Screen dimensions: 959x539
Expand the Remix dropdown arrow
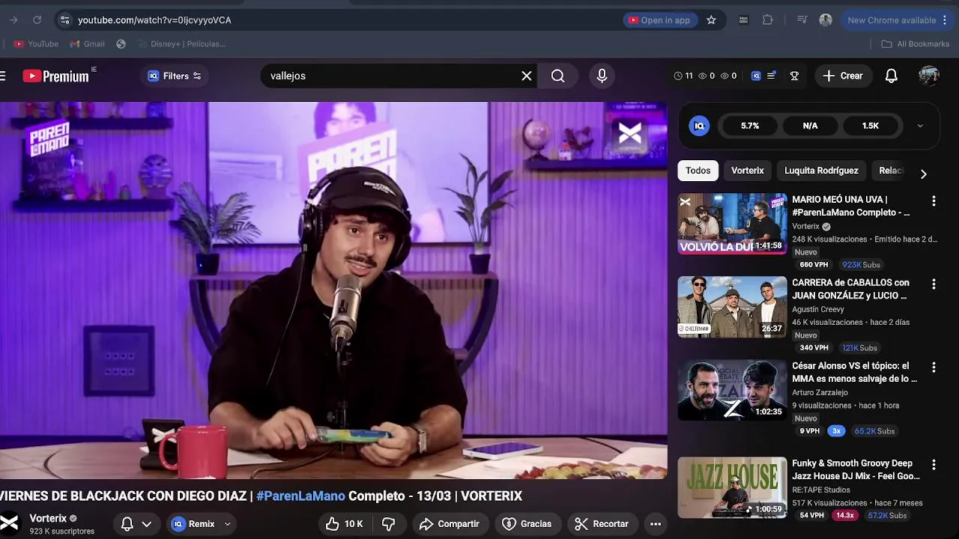point(227,524)
